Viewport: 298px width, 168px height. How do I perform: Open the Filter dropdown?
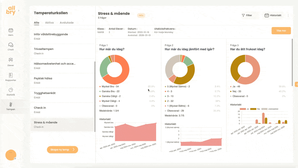(x=247, y=15)
